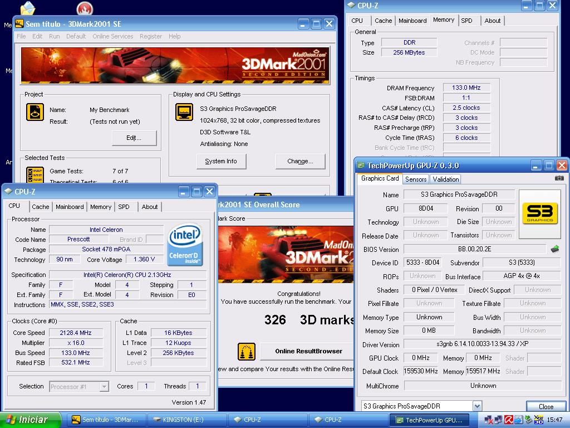Open the S3 Graphics ProSavageDDR card dropdown
570x428 pixels.
pos(477,406)
